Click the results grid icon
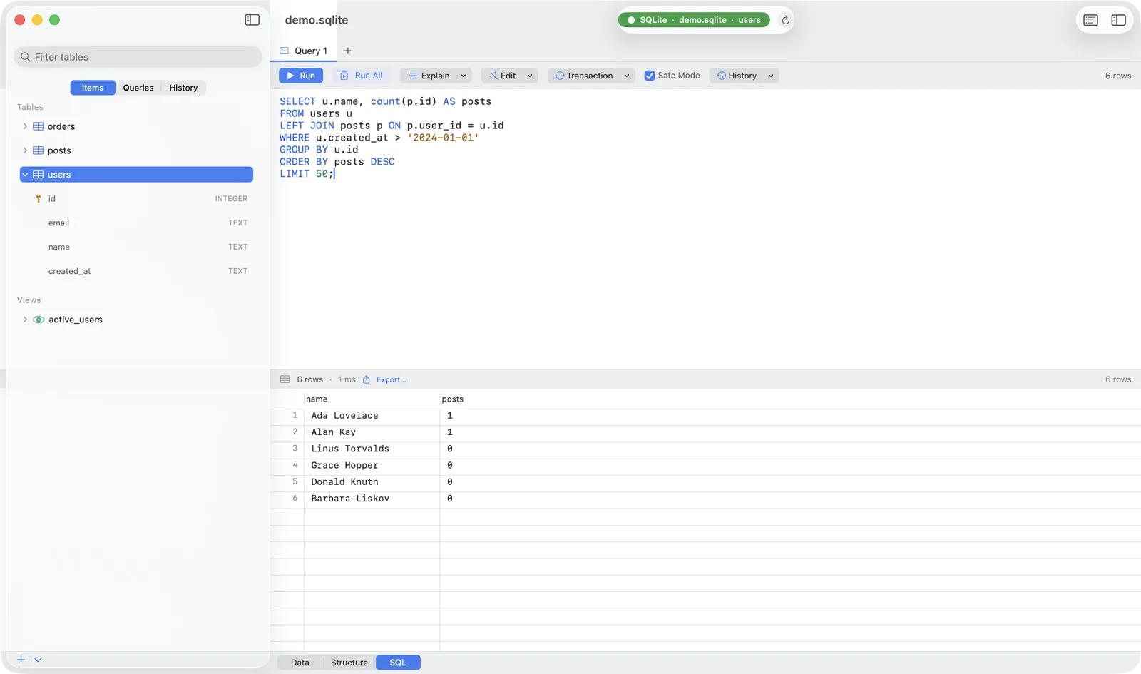 [x=285, y=379]
